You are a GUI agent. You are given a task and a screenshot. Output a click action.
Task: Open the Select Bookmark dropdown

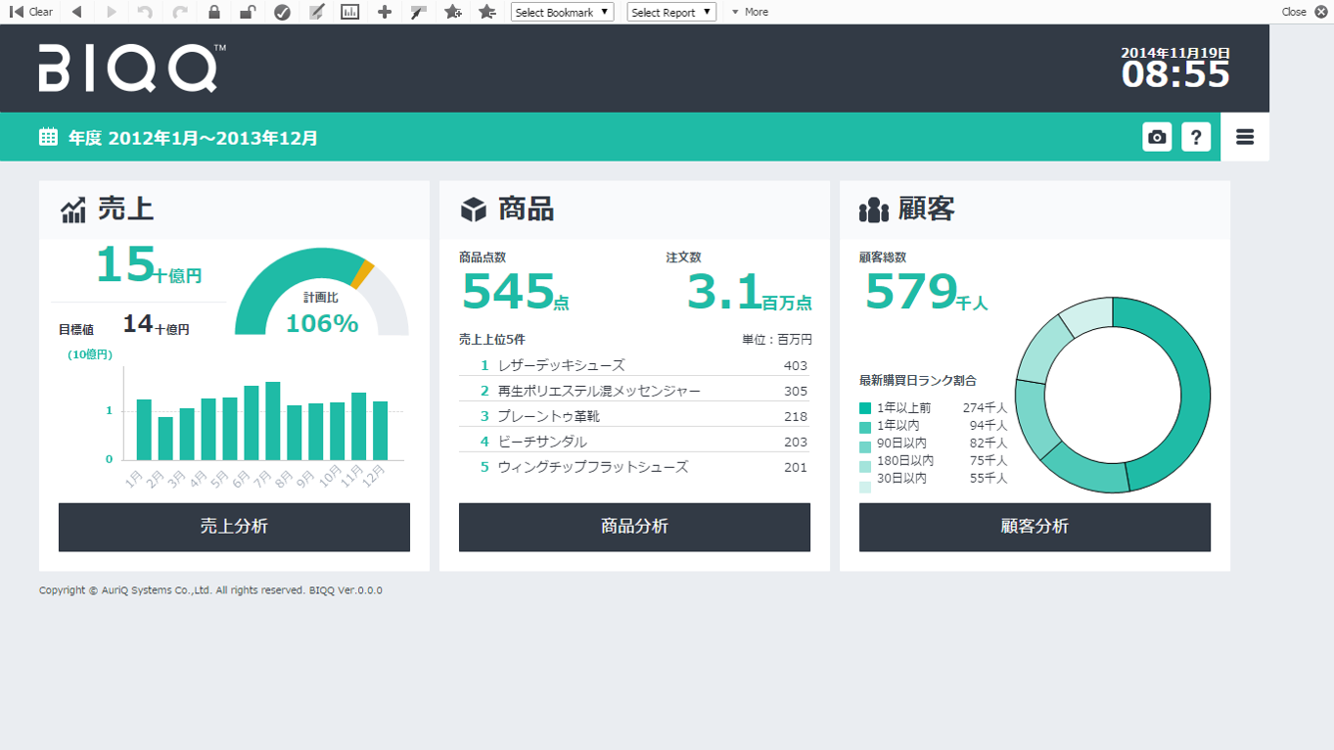563,12
